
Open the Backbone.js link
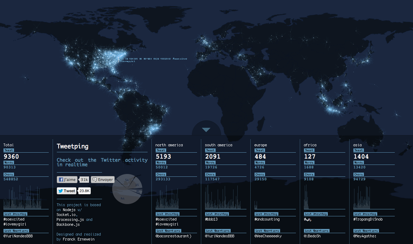68,224
